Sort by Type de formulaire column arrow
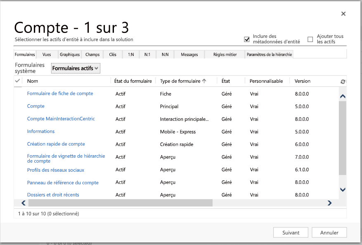This screenshot has height=245, width=362. click(x=204, y=81)
